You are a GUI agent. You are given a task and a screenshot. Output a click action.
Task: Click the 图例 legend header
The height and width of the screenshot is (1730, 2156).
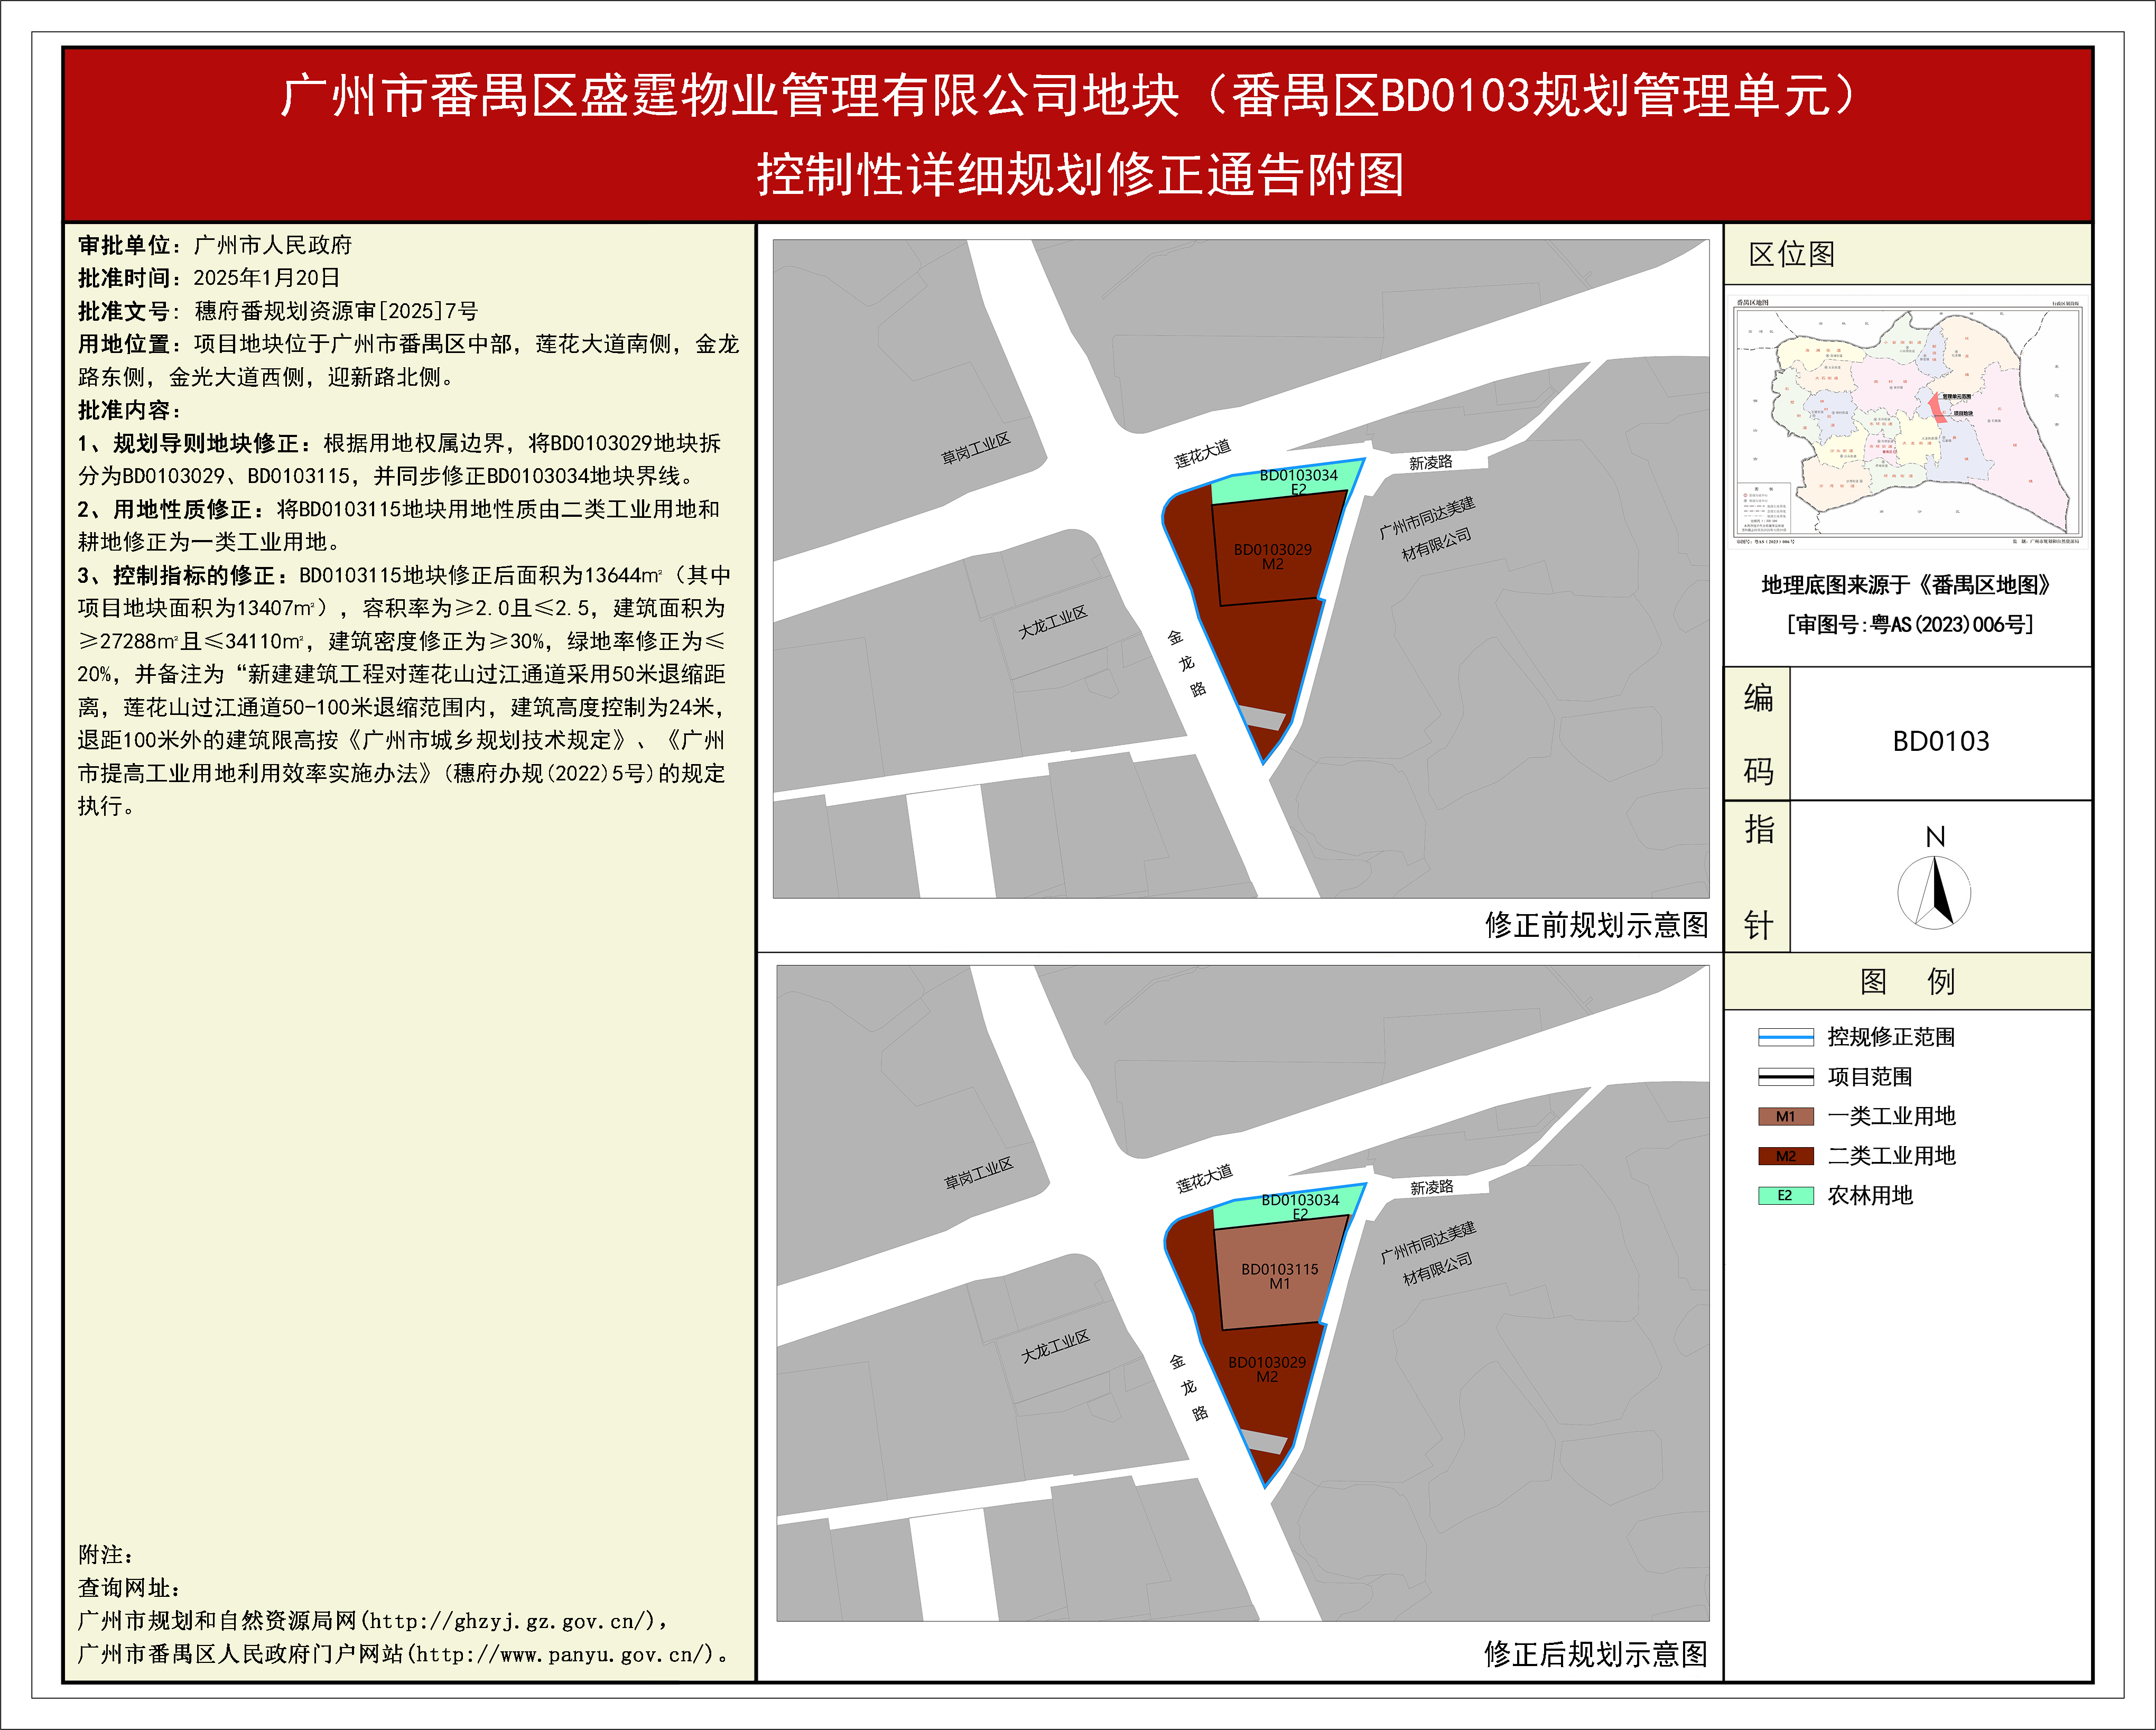[1906, 981]
